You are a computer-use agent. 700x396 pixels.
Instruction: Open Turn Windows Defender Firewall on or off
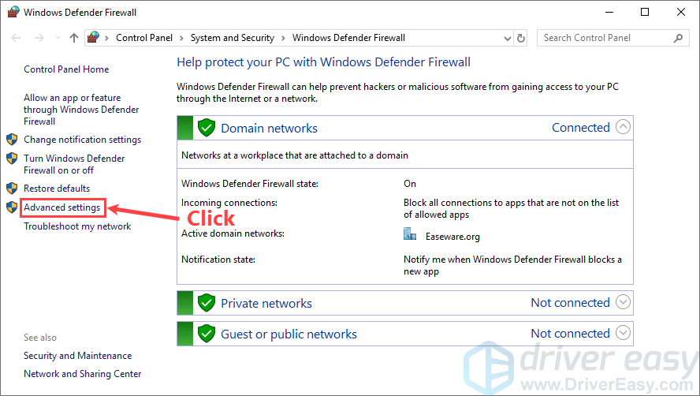(x=73, y=164)
